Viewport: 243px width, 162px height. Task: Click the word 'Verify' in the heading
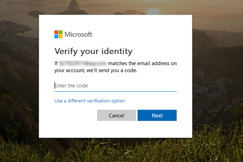coord(66,51)
